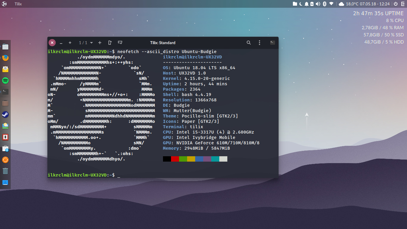Expand the 1 / 1 session dropdown
Image resolution: width=407 pixels, height=229 pixels.
[91, 43]
